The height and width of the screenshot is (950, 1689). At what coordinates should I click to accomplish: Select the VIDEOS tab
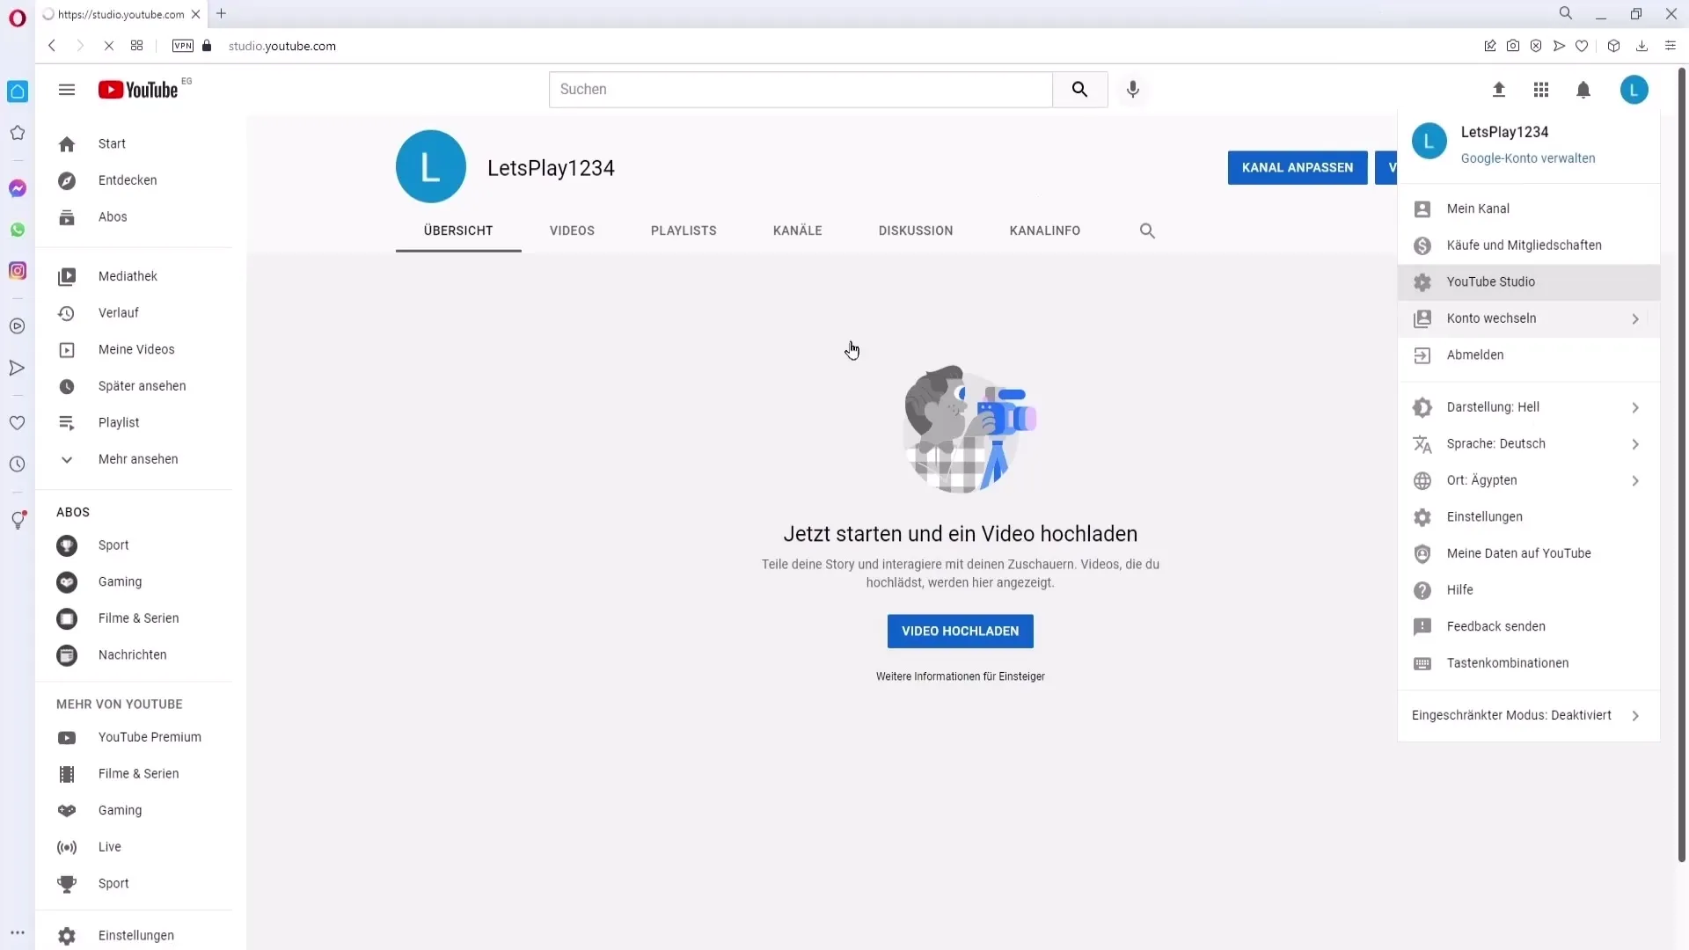572,230
